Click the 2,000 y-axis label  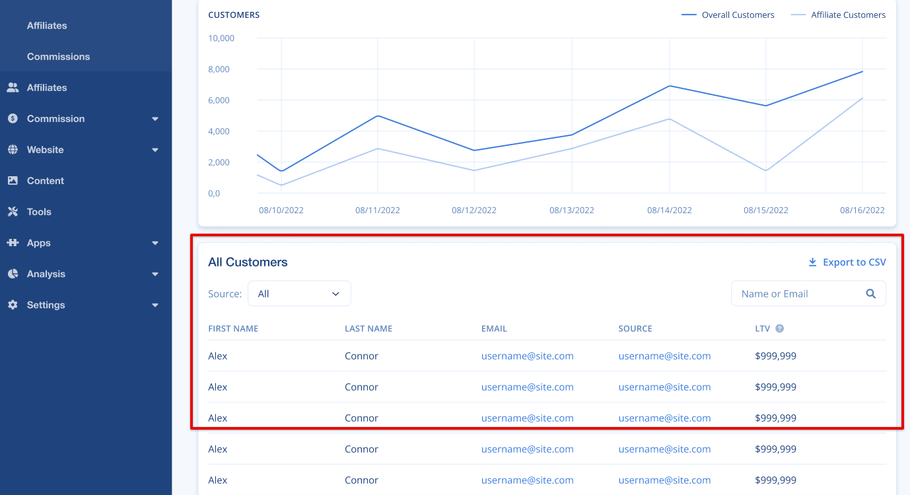(219, 162)
